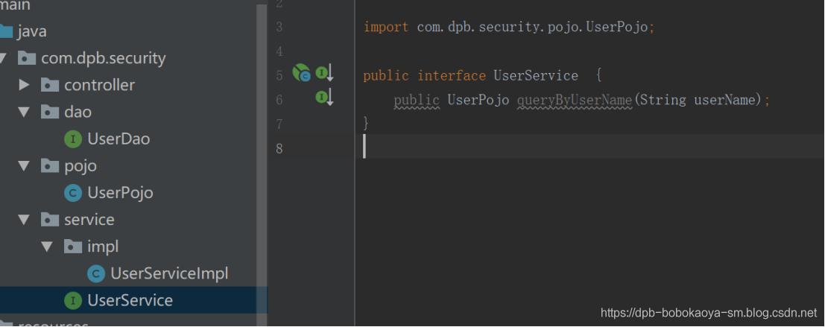The width and height of the screenshot is (825, 327).
Task: Click the impl folder icon
Action: (72, 246)
